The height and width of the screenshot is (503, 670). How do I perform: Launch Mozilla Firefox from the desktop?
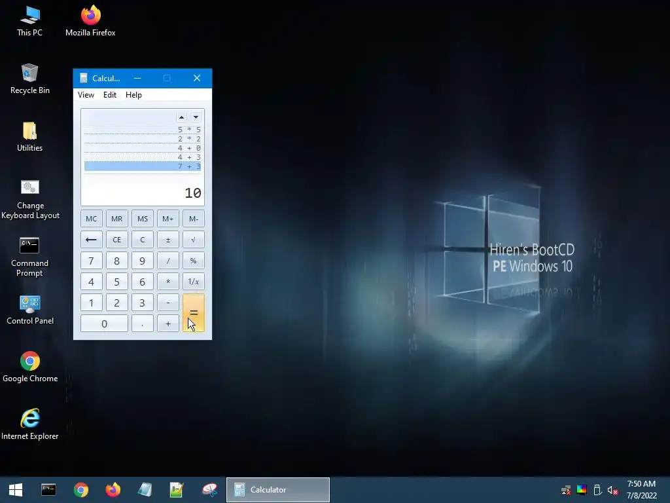90,22
